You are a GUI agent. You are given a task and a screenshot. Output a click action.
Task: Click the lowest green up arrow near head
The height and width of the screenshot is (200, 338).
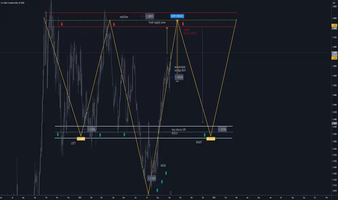pos(157,190)
